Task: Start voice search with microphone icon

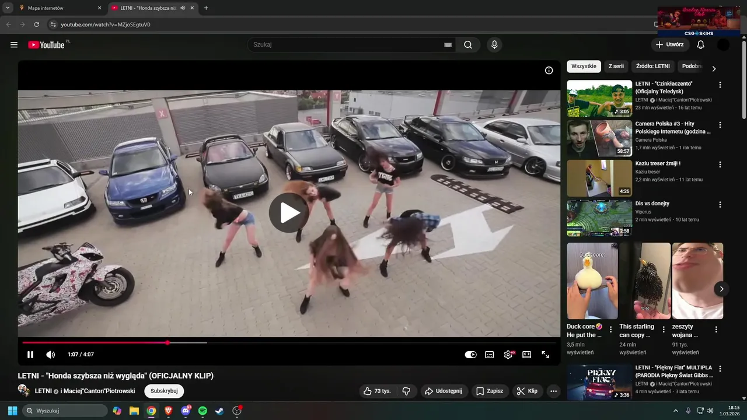Action: click(494, 45)
